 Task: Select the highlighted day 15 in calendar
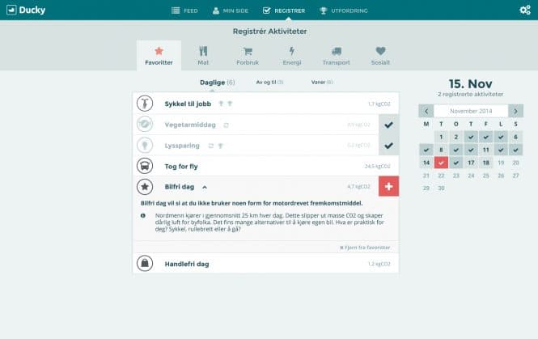[441, 163]
